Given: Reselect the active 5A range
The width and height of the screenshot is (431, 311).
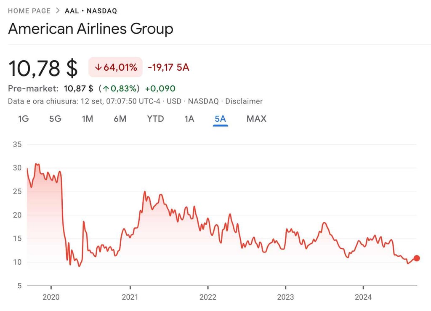Looking at the screenshot, I should (220, 119).
